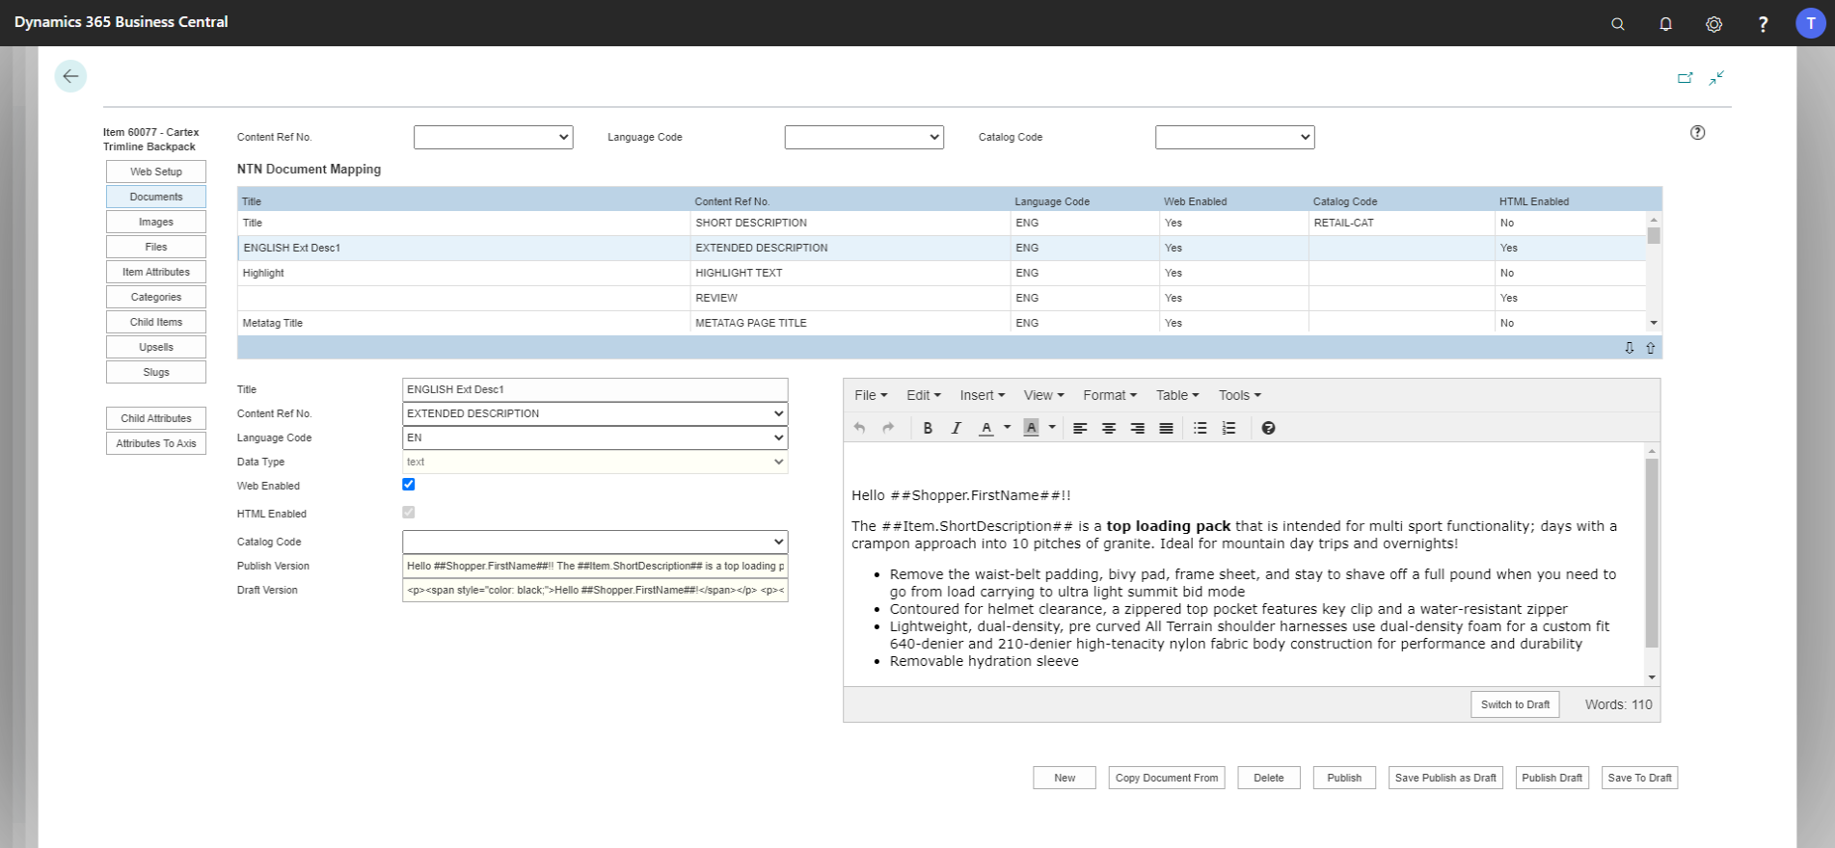
Task: Open the Table menu in editor
Action: pos(1177,395)
